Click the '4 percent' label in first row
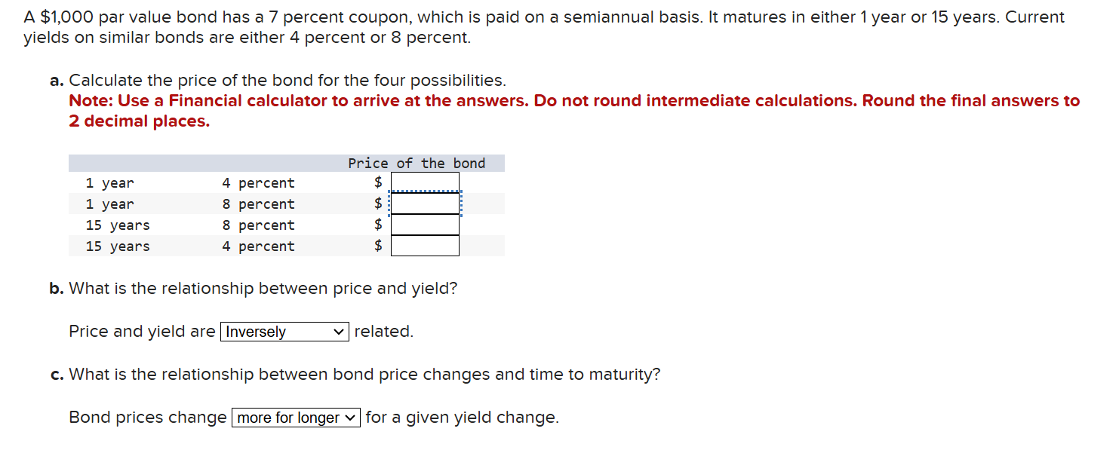This screenshot has height=453, width=1119. pyautogui.click(x=258, y=182)
